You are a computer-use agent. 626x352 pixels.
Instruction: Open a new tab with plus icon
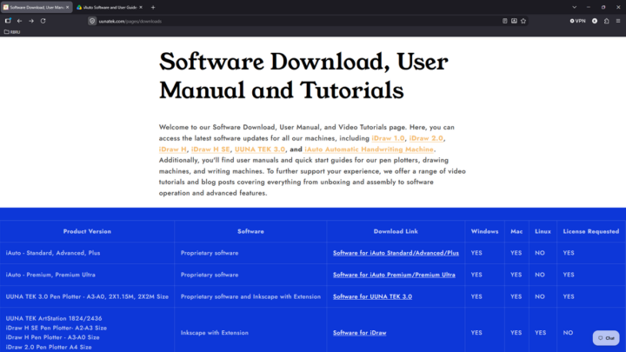153,7
